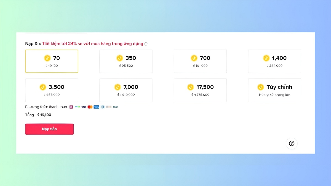
Task: Click the Tiết kiệm tới 24% savings text
Action: click(93, 44)
